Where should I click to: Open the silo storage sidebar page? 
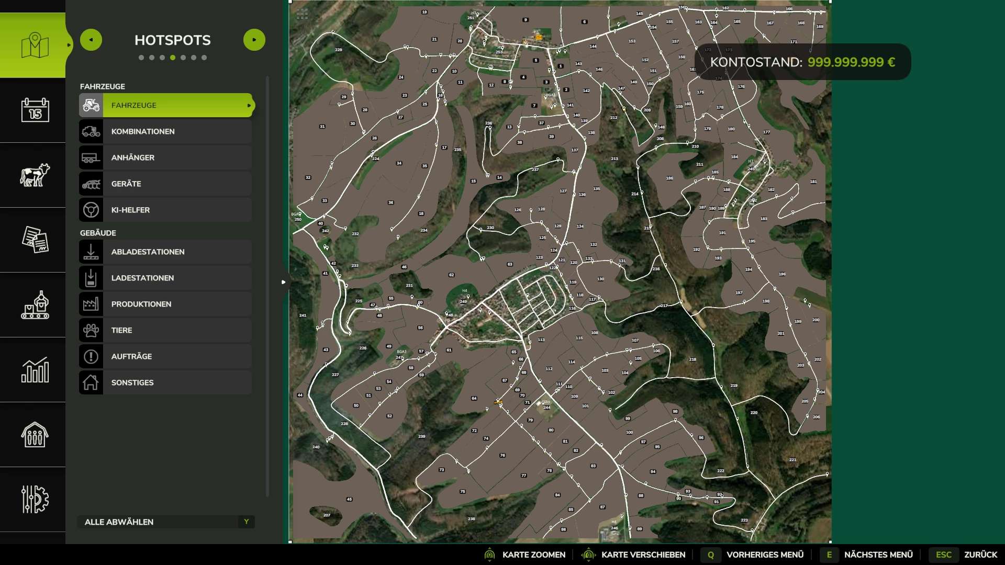click(35, 434)
